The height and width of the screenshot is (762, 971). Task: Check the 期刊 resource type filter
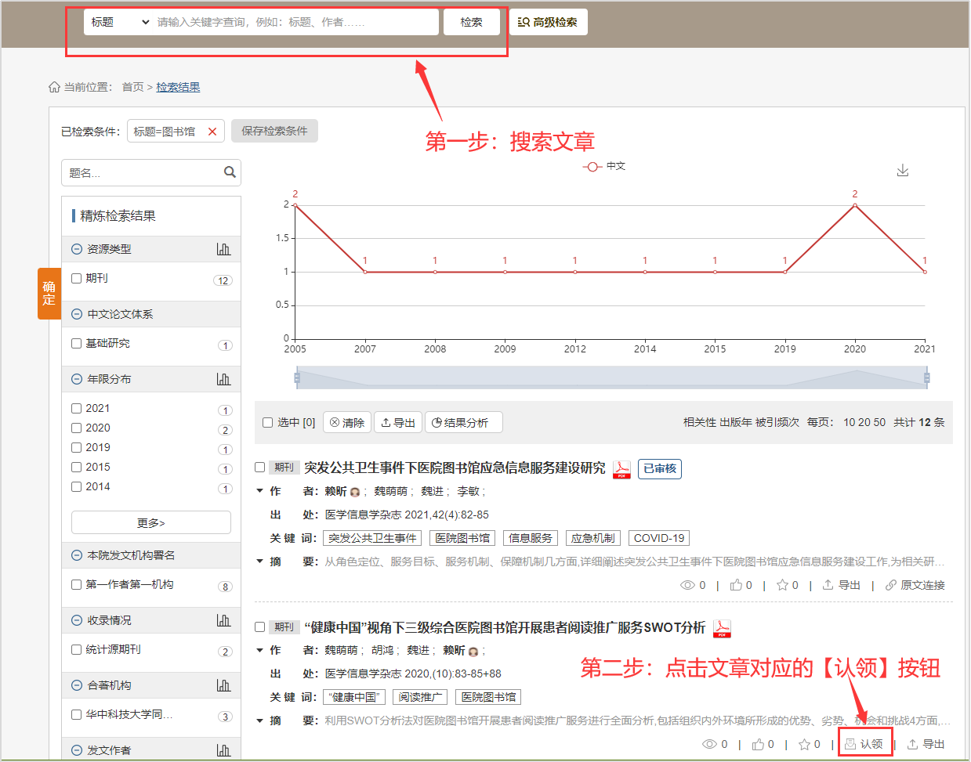point(77,278)
